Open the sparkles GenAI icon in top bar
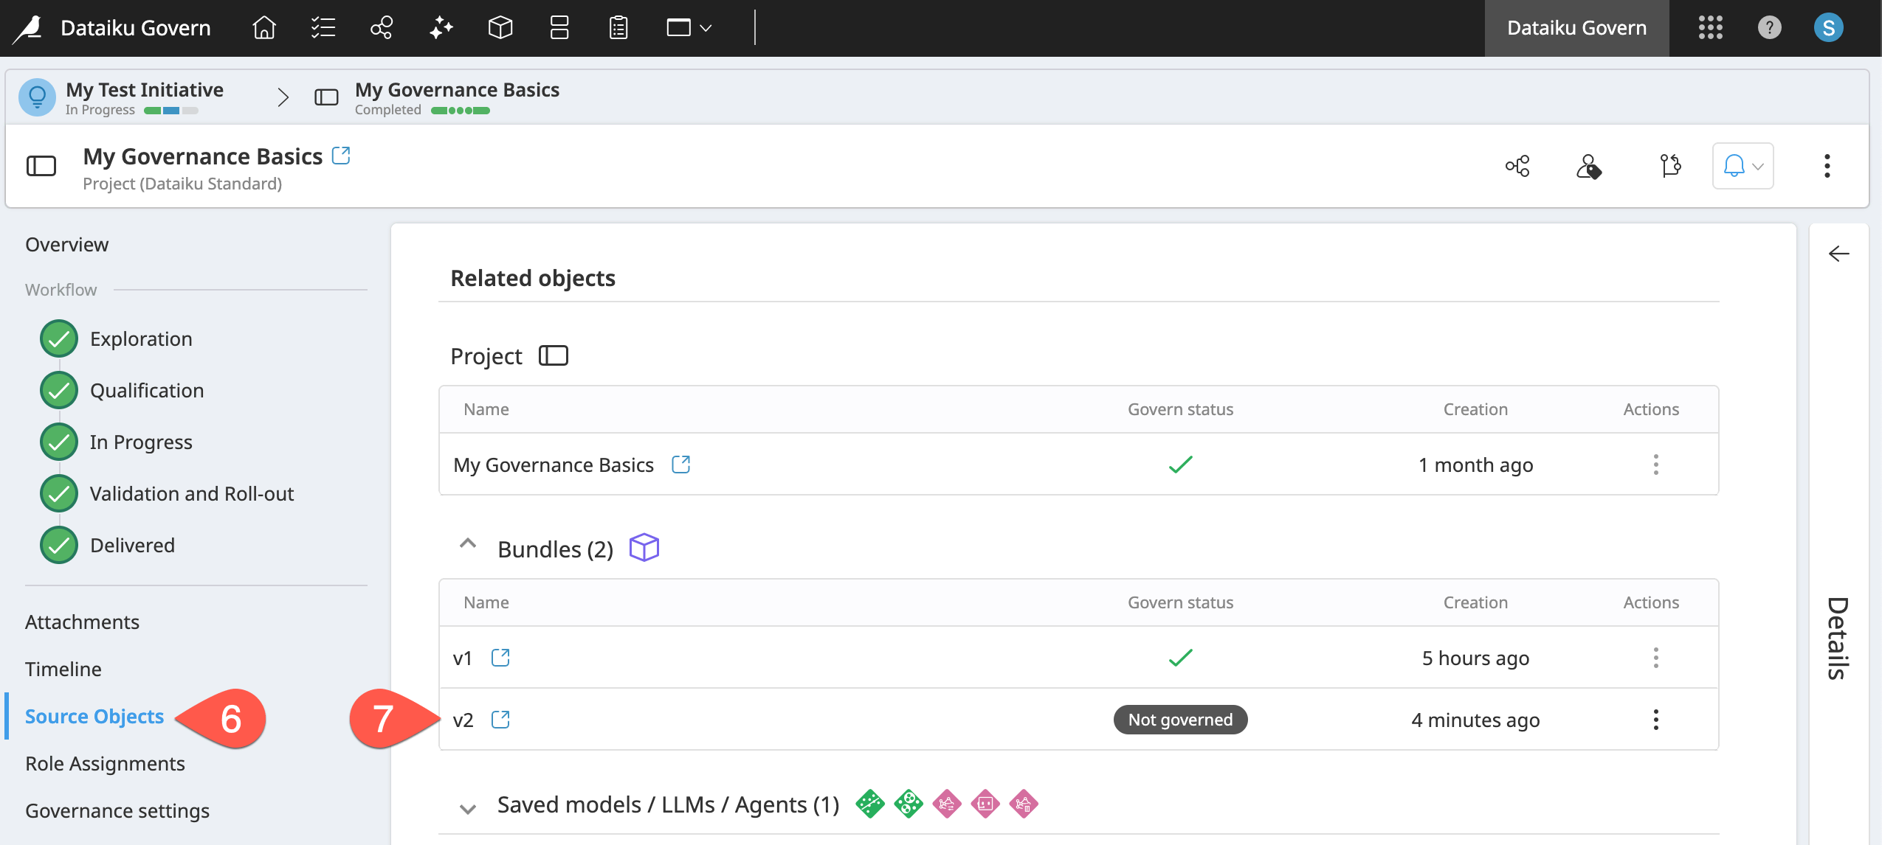 441,28
